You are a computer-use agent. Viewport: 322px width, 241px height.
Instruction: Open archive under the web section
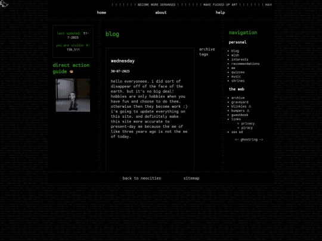pos(238,98)
